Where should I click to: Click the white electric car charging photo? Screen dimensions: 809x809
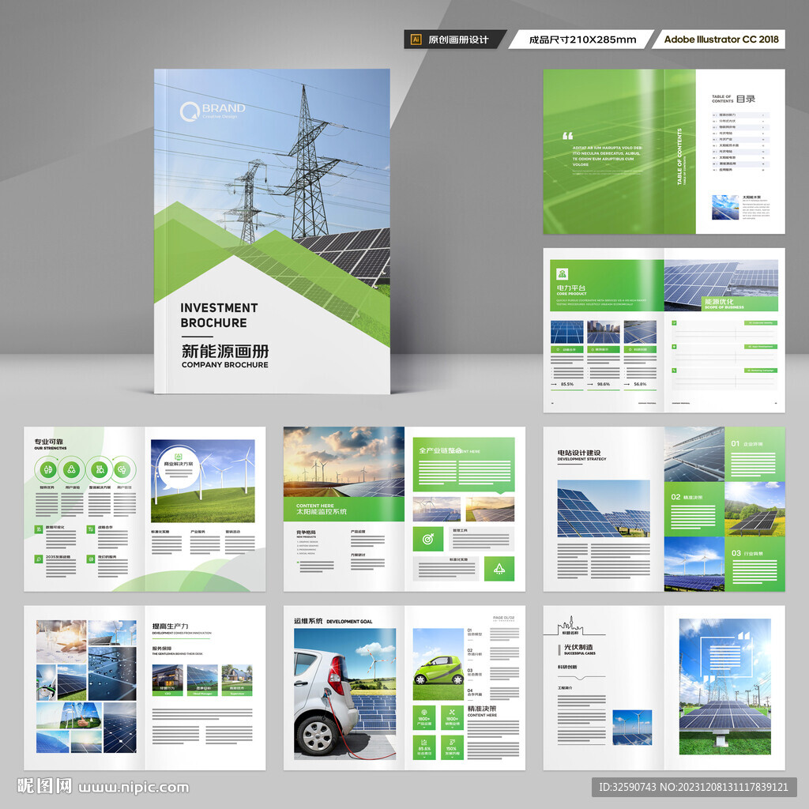tap(344, 694)
